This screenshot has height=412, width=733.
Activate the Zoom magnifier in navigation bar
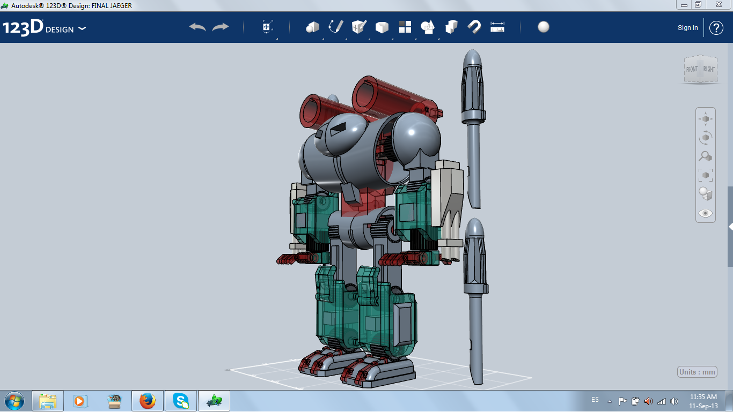[x=706, y=156]
